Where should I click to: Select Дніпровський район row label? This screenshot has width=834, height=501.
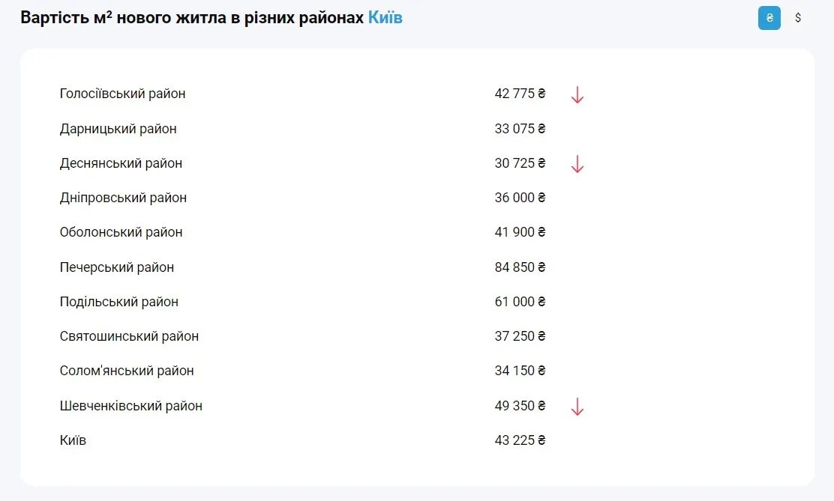(x=123, y=198)
